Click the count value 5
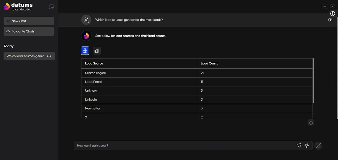The height and width of the screenshot is (160, 338). (x=202, y=91)
